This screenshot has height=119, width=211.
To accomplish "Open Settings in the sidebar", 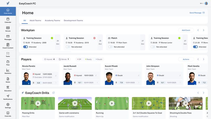I will [8, 106].
